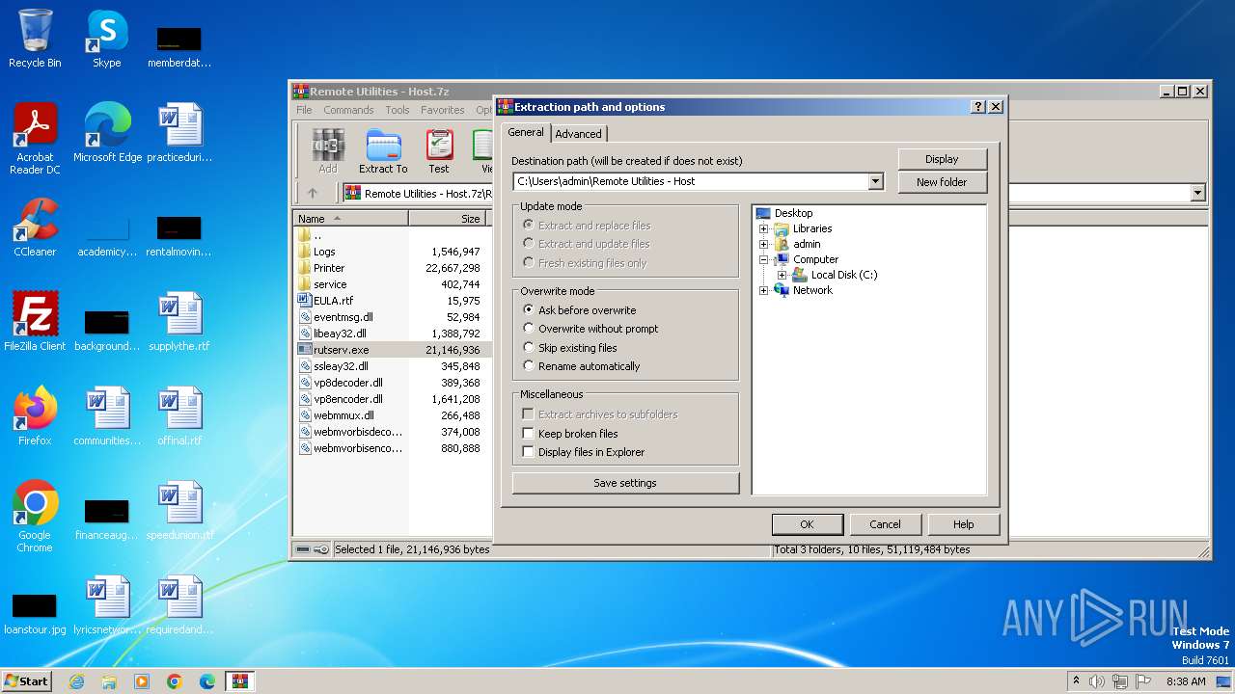Screen dimensions: 1235x694
Task: Open Firefox desktop shortcut
Action: (35, 416)
